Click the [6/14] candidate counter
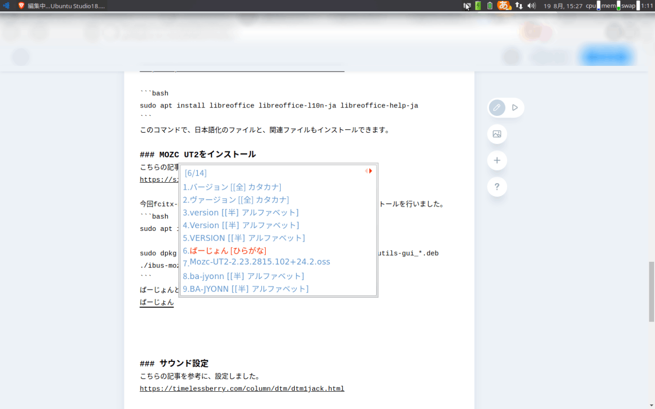Image resolution: width=655 pixels, height=409 pixels. tap(196, 173)
